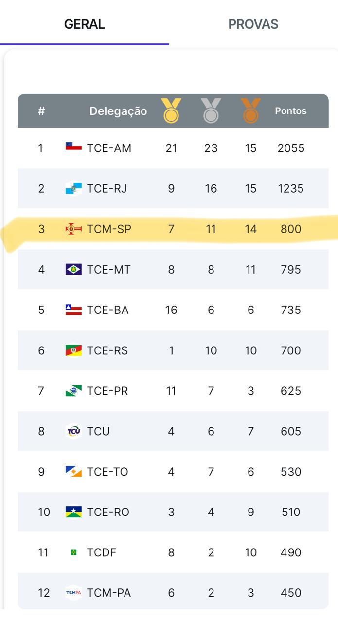
Task: Click the TCE-PR flag icon
Action: coord(73,390)
